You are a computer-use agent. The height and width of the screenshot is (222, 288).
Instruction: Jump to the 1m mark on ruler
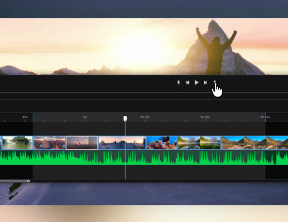[85, 117]
